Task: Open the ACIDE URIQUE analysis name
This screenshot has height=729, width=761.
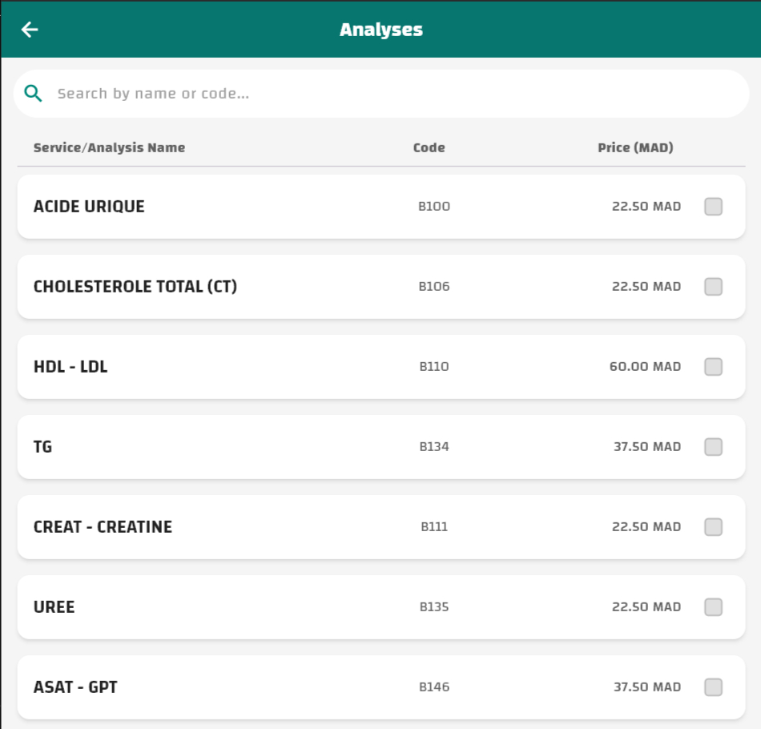Action: click(x=89, y=207)
